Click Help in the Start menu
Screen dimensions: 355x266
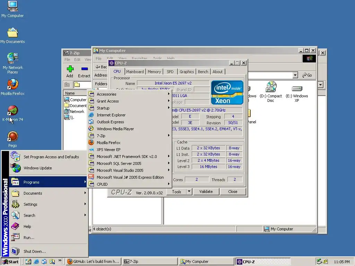(x=49, y=227)
